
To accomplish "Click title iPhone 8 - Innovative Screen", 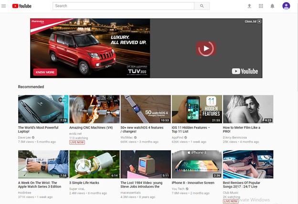I will (193, 183).
